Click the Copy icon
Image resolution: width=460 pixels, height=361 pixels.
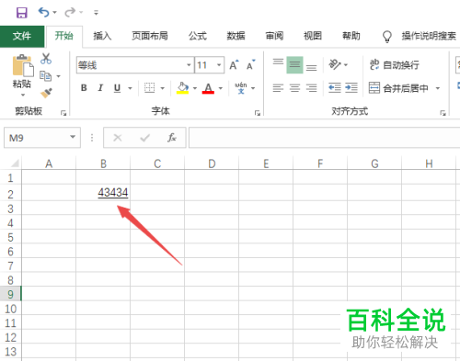[46, 75]
